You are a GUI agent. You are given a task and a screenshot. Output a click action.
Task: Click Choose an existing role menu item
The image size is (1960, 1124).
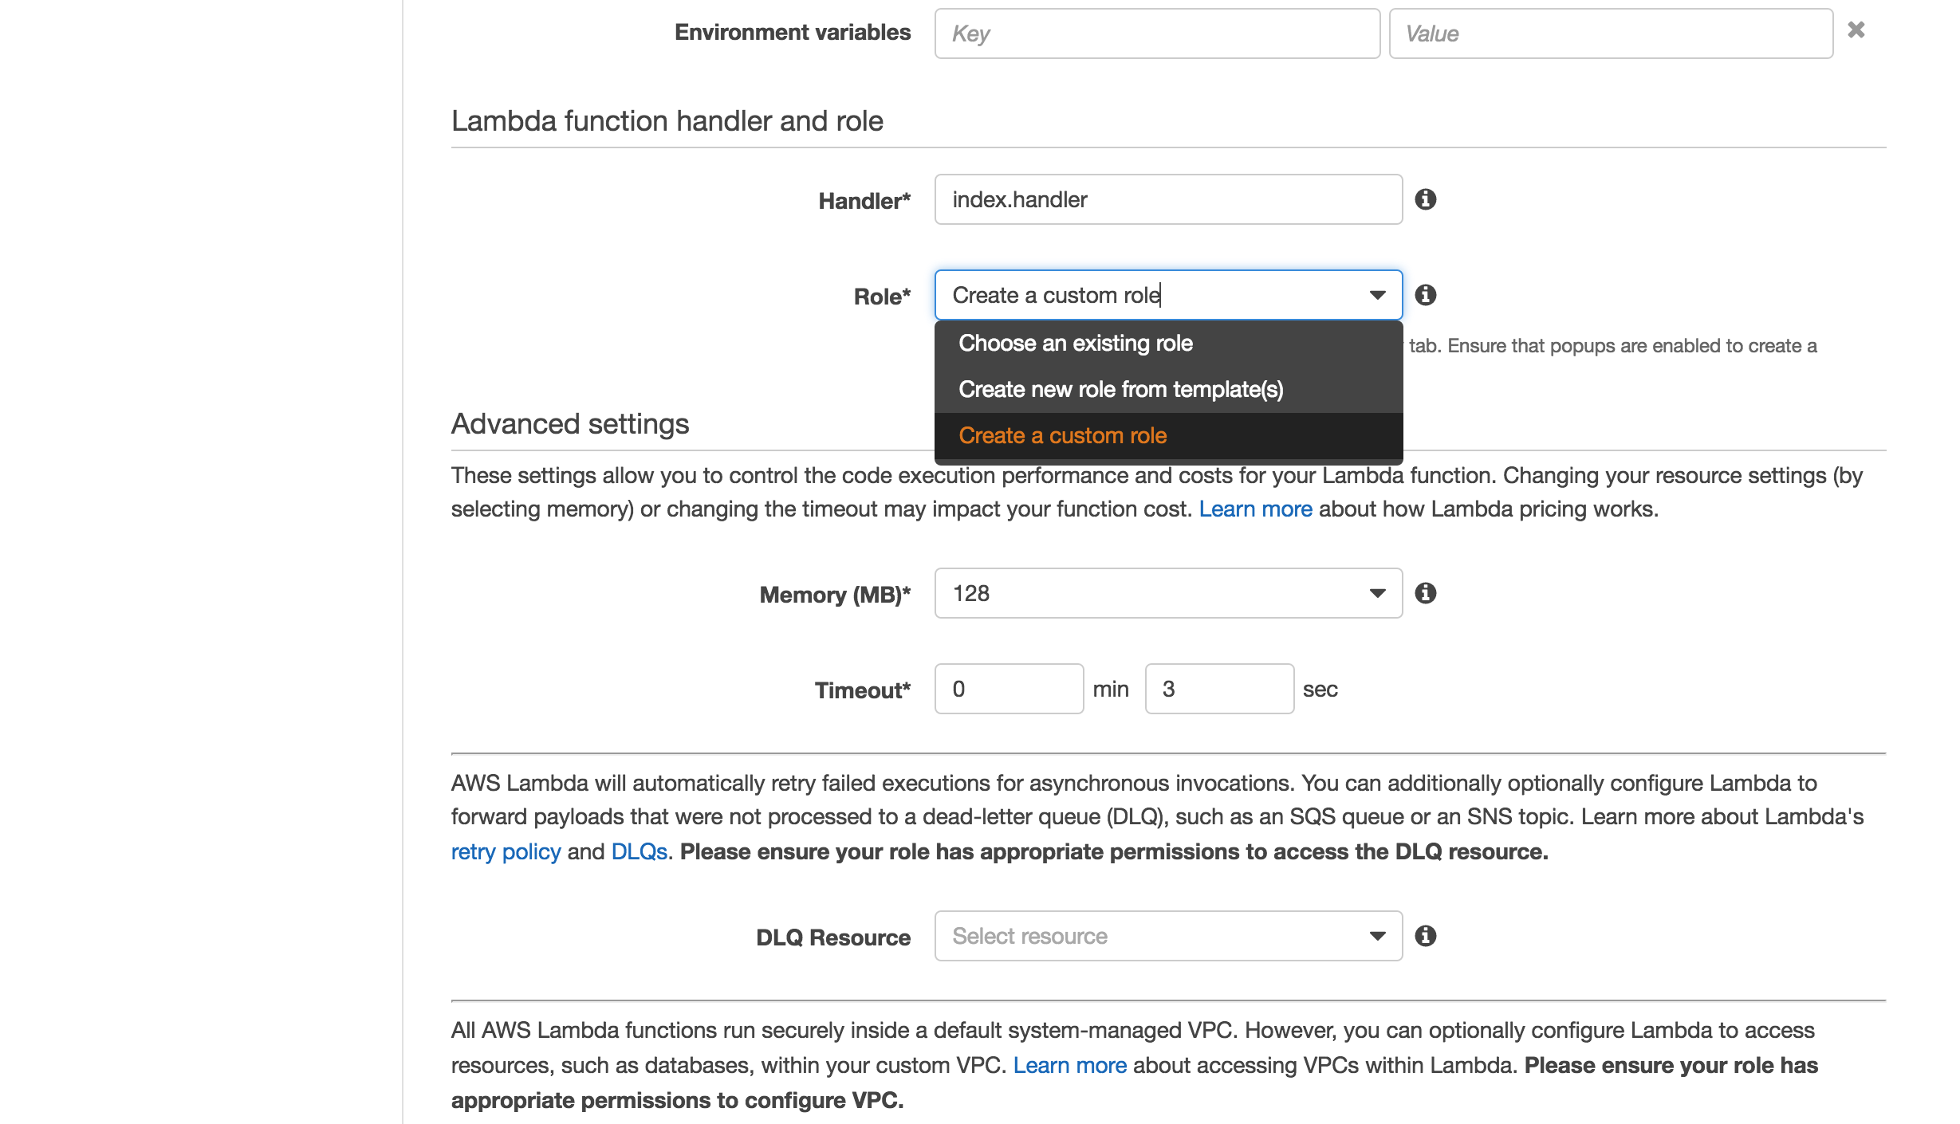pos(1076,344)
